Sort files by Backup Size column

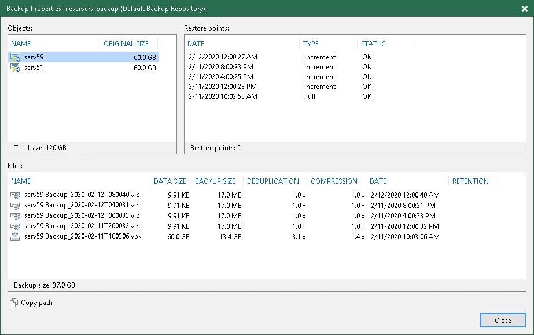click(215, 181)
